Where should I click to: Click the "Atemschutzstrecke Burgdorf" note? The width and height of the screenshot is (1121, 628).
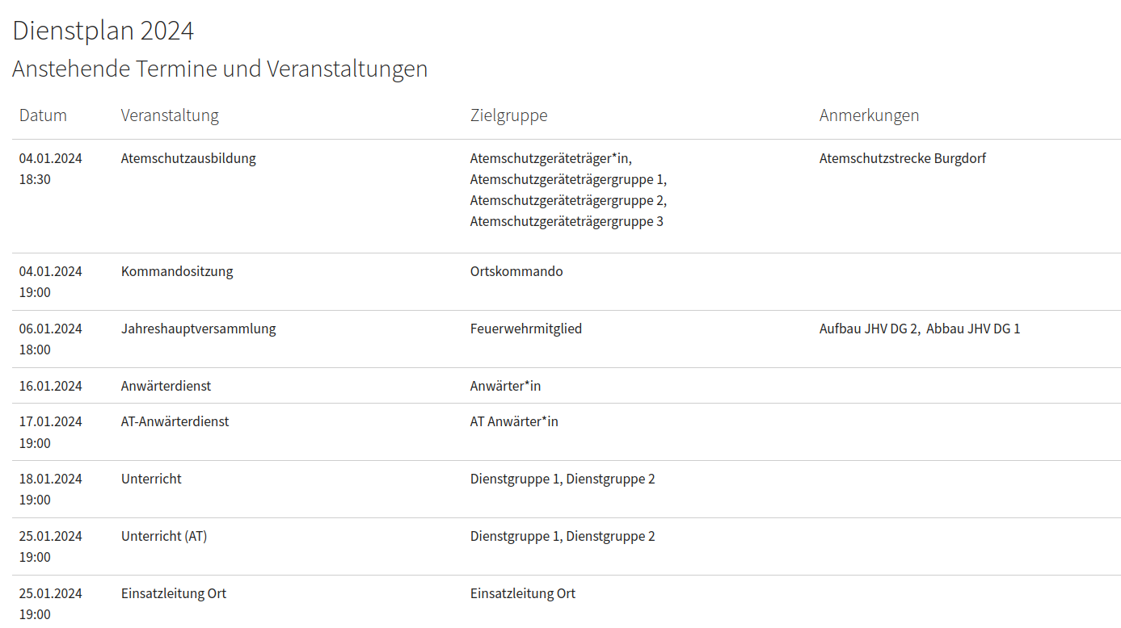902,158
